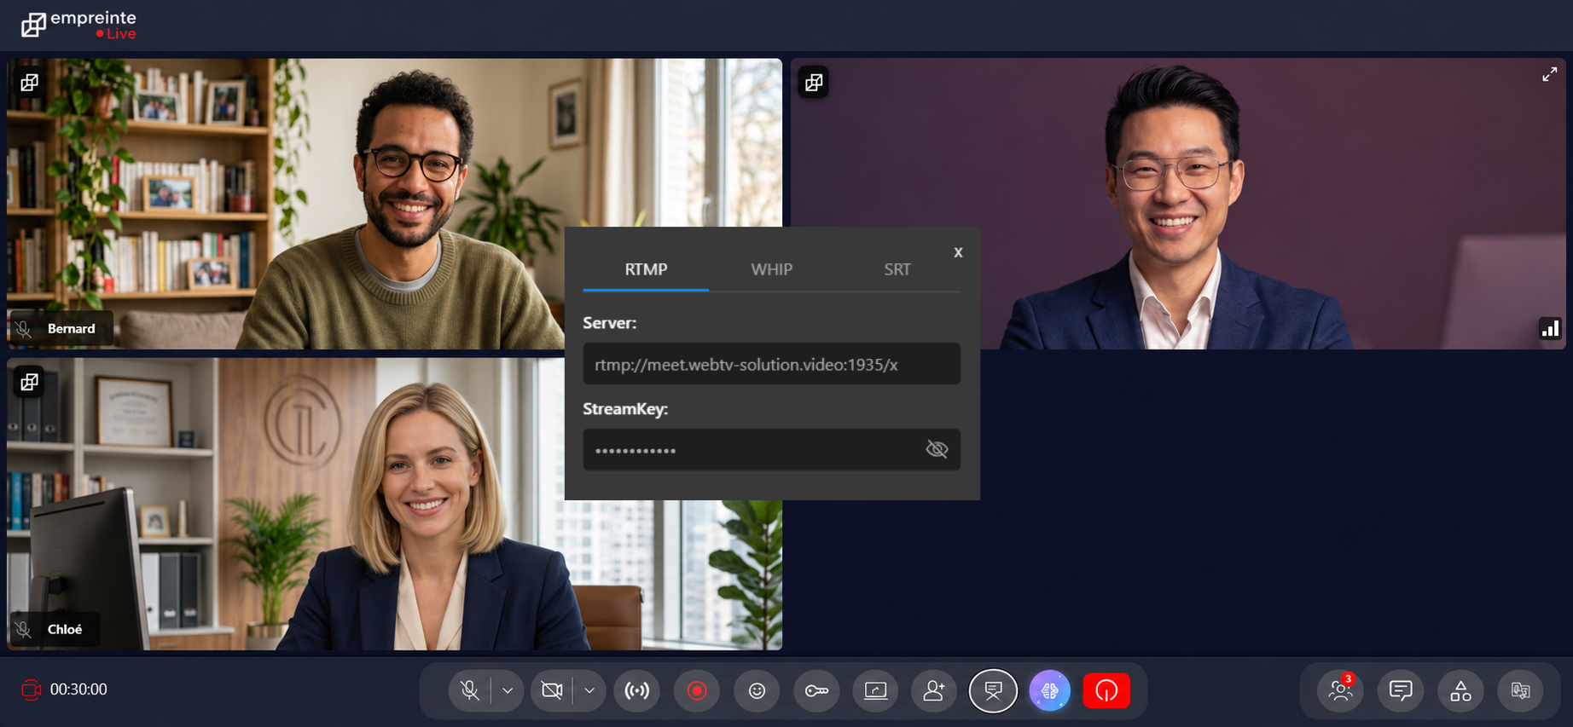Screen dimensions: 1573x727
Task: Expand the camera options chevron
Action: 589,690
